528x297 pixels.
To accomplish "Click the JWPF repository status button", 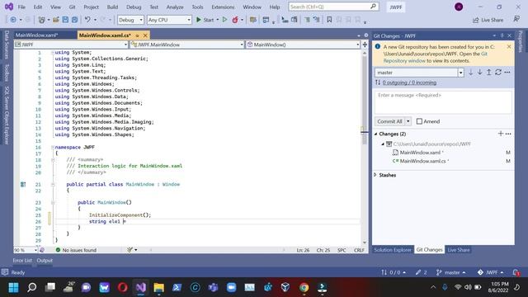I will click(x=490, y=272).
